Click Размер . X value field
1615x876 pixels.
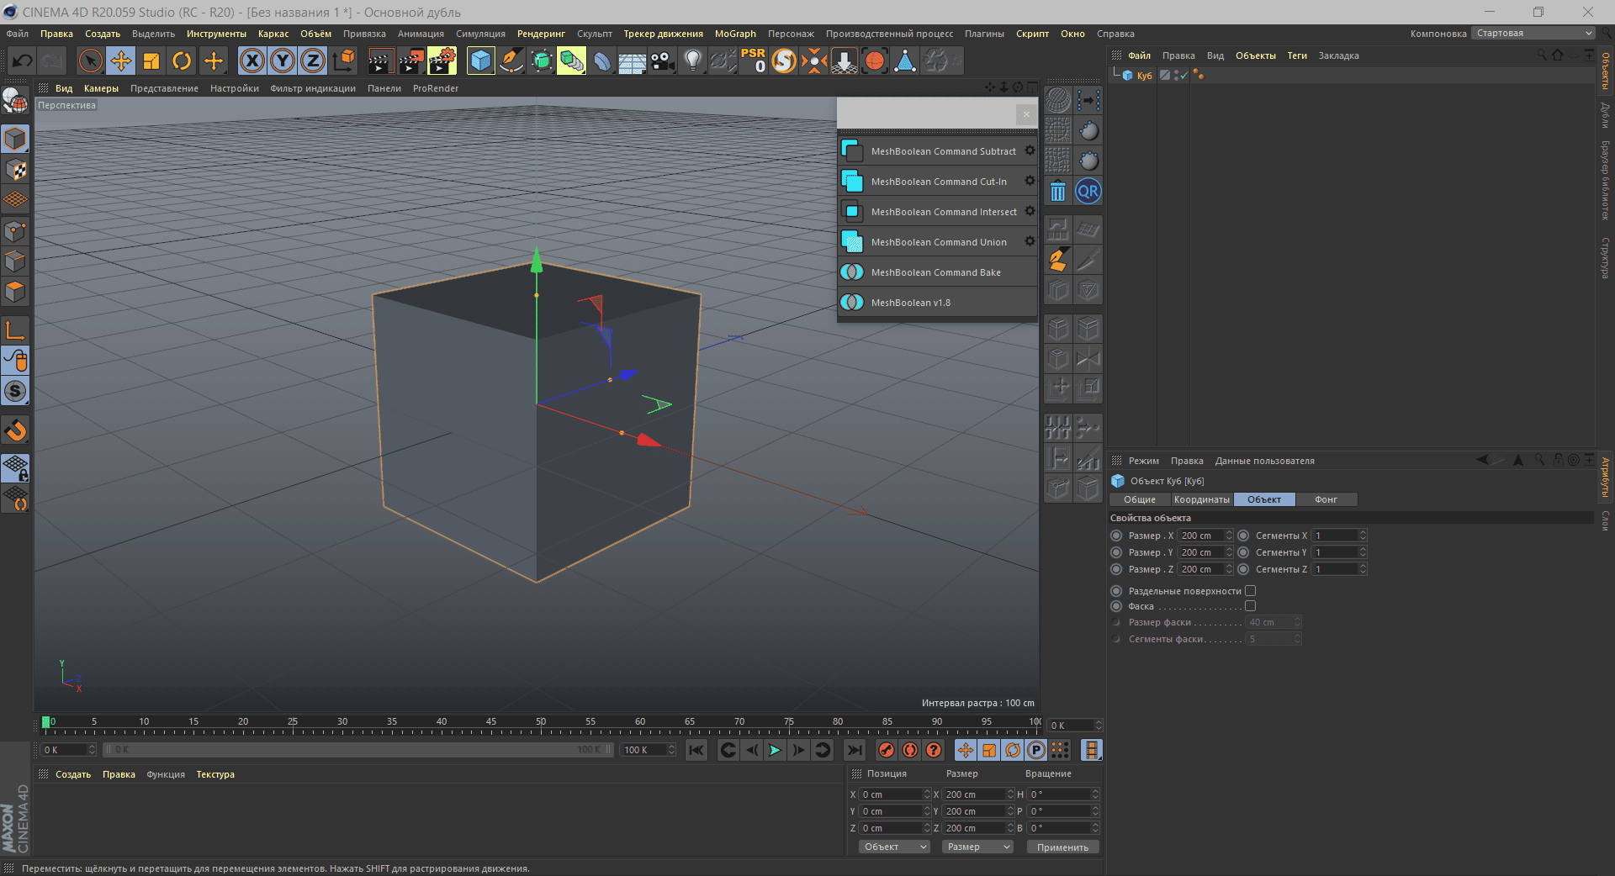[1201, 536]
